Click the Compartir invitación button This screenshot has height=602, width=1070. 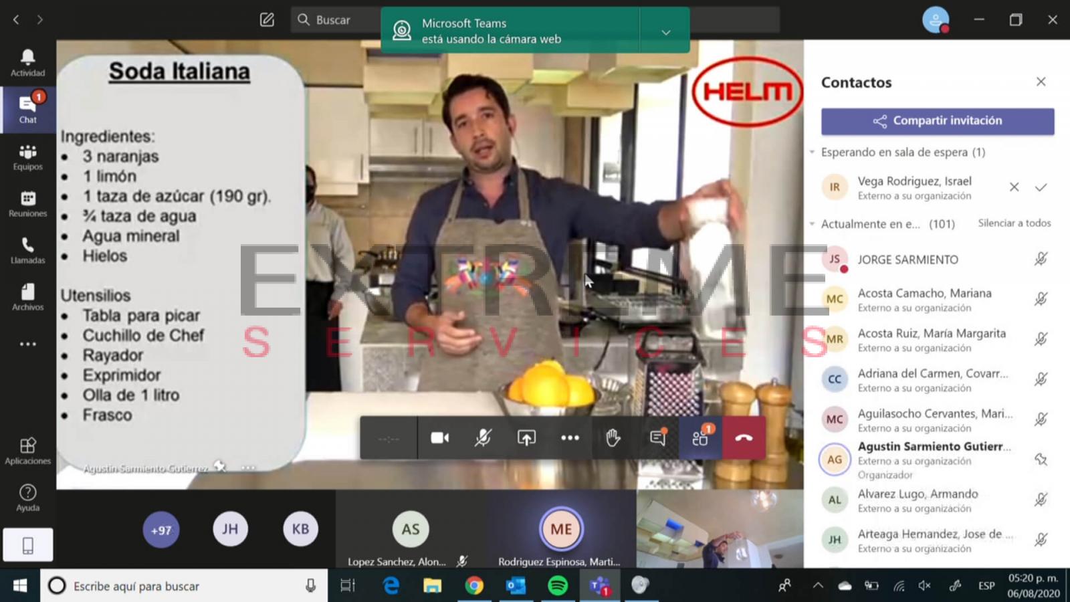click(937, 121)
